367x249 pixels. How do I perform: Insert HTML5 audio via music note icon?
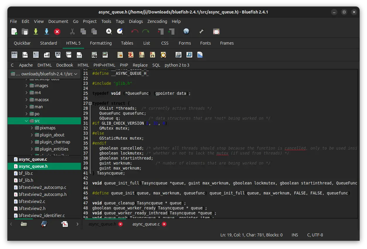(x=189, y=55)
